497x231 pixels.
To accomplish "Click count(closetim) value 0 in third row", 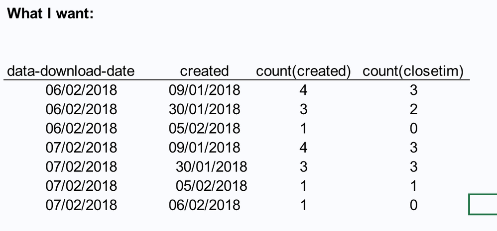I will coord(413,128).
